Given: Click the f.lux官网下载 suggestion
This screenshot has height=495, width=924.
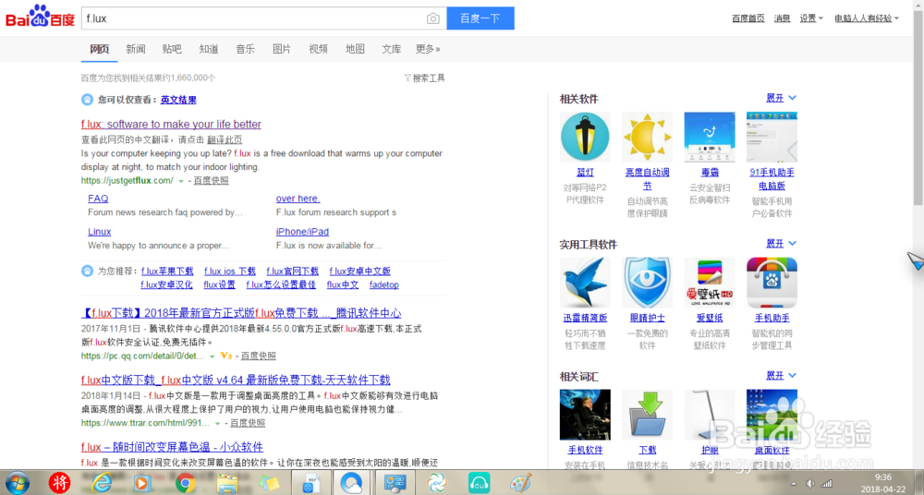Looking at the screenshot, I should [292, 272].
